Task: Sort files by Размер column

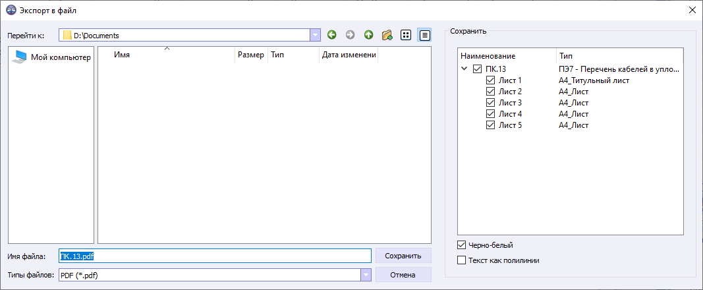Action: click(251, 55)
